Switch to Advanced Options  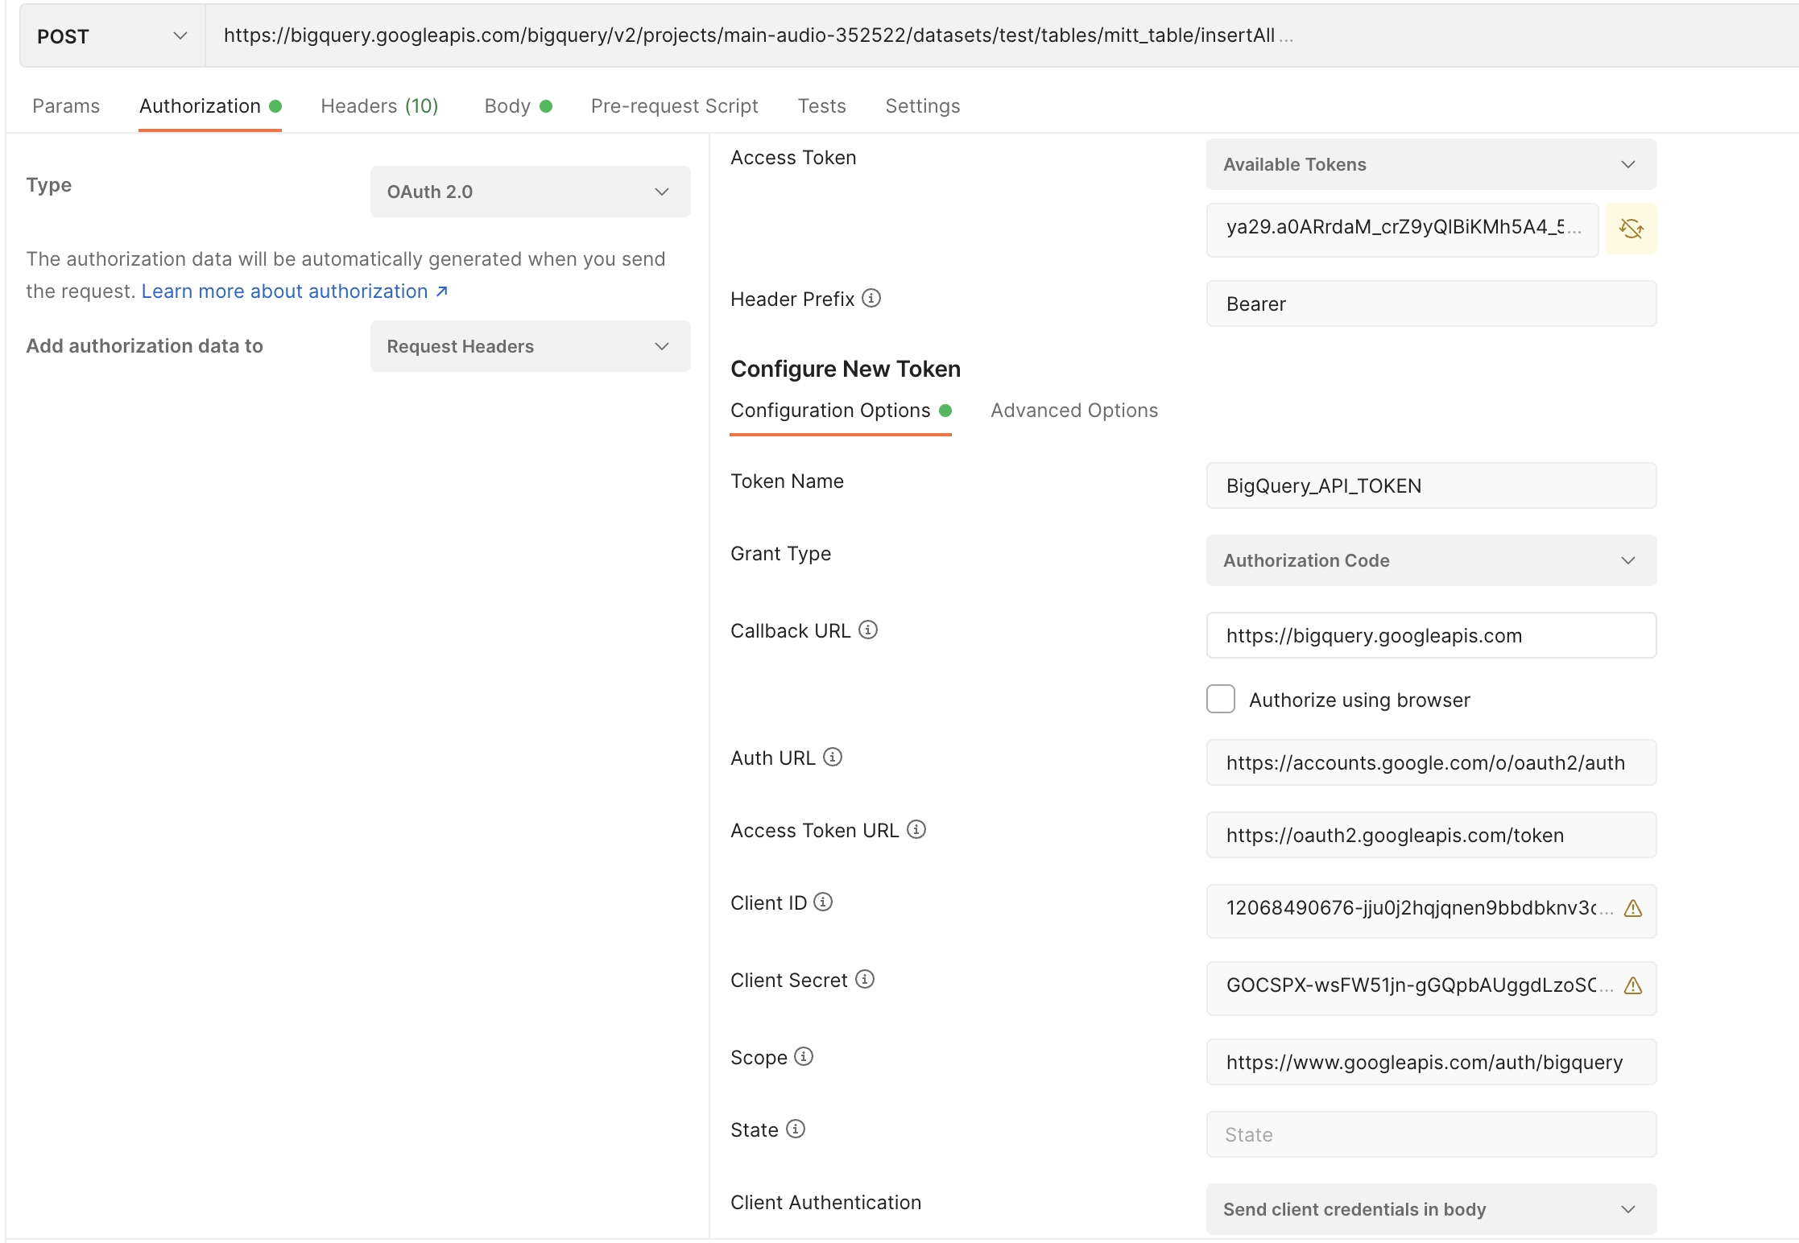1073,410
